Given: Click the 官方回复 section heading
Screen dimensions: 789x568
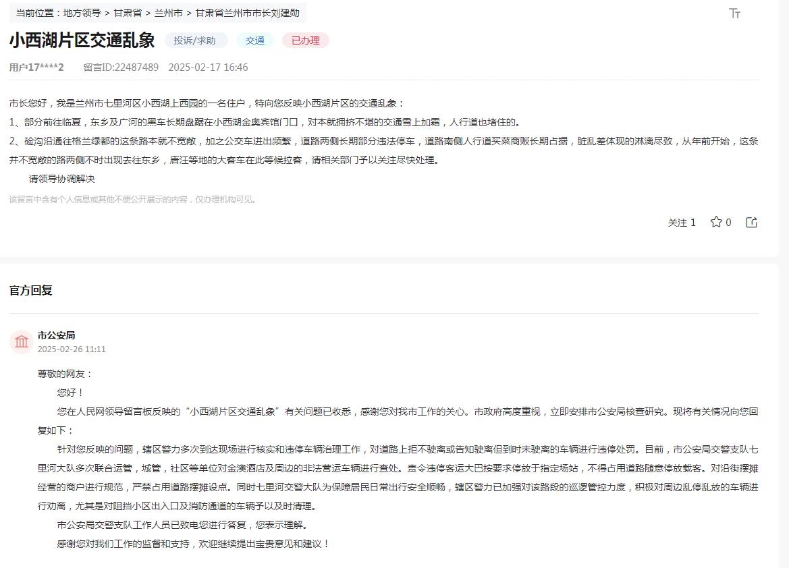Looking at the screenshot, I should (30, 291).
